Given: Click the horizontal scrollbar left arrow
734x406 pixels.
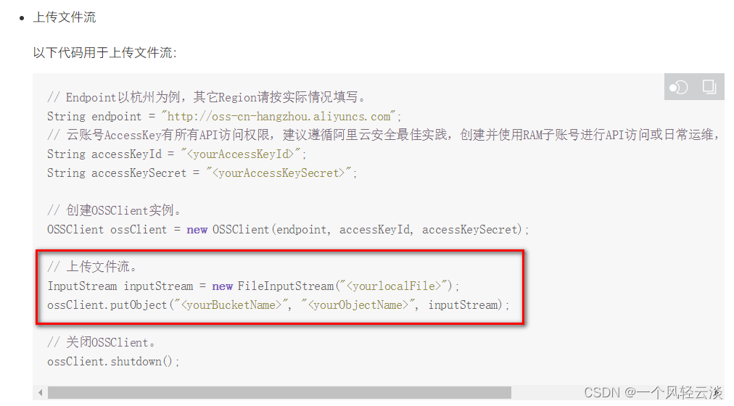Looking at the screenshot, I should coord(41,392).
